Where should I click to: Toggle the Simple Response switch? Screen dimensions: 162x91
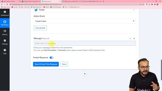[51, 58]
